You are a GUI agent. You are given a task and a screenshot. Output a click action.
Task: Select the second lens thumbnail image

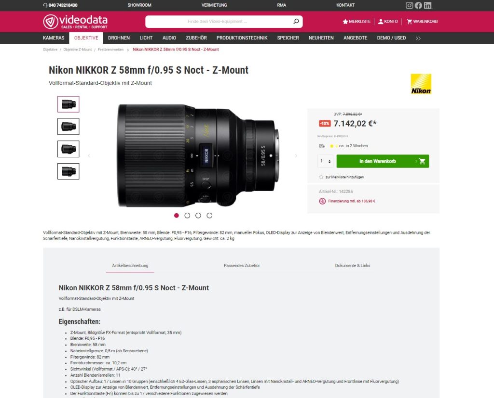coord(69,127)
